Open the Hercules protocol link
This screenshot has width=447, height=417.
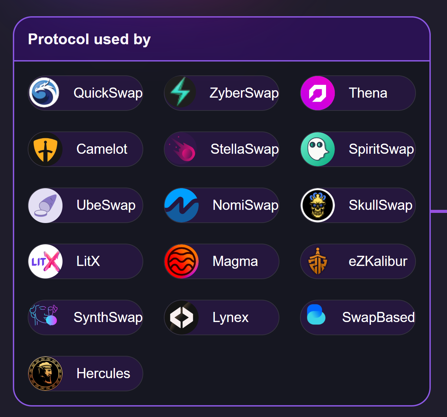pos(103,374)
